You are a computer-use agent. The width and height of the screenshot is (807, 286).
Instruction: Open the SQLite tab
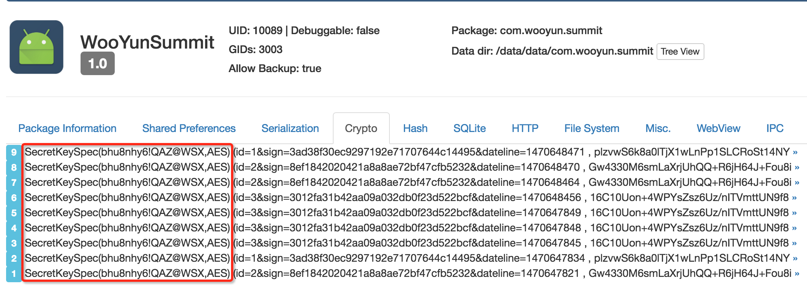(x=469, y=129)
